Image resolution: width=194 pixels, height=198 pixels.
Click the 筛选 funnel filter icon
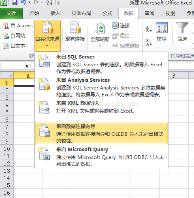coord(182,28)
